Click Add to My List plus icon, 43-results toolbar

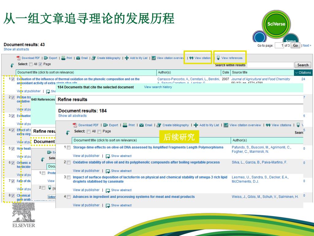[127, 58]
